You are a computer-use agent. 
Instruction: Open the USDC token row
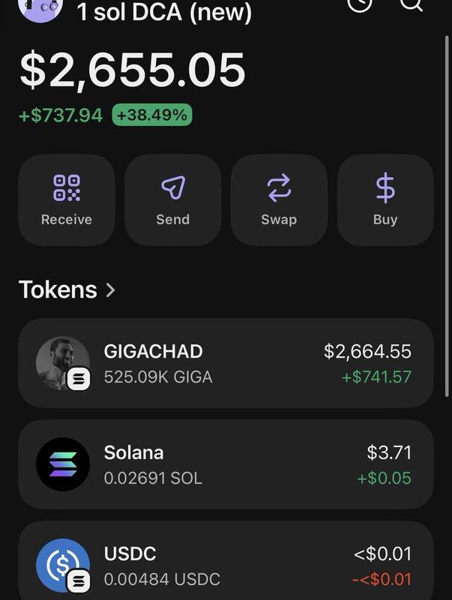226,565
